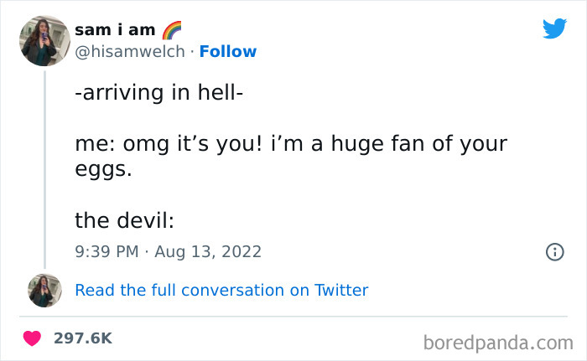This screenshot has width=587, height=361.
Task: Click the Twitter bird logo
Action: 554,28
